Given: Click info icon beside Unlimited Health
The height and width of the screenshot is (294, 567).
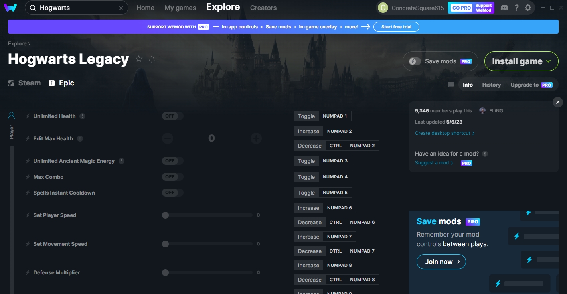Looking at the screenshot, I should (x=82, y=116).
